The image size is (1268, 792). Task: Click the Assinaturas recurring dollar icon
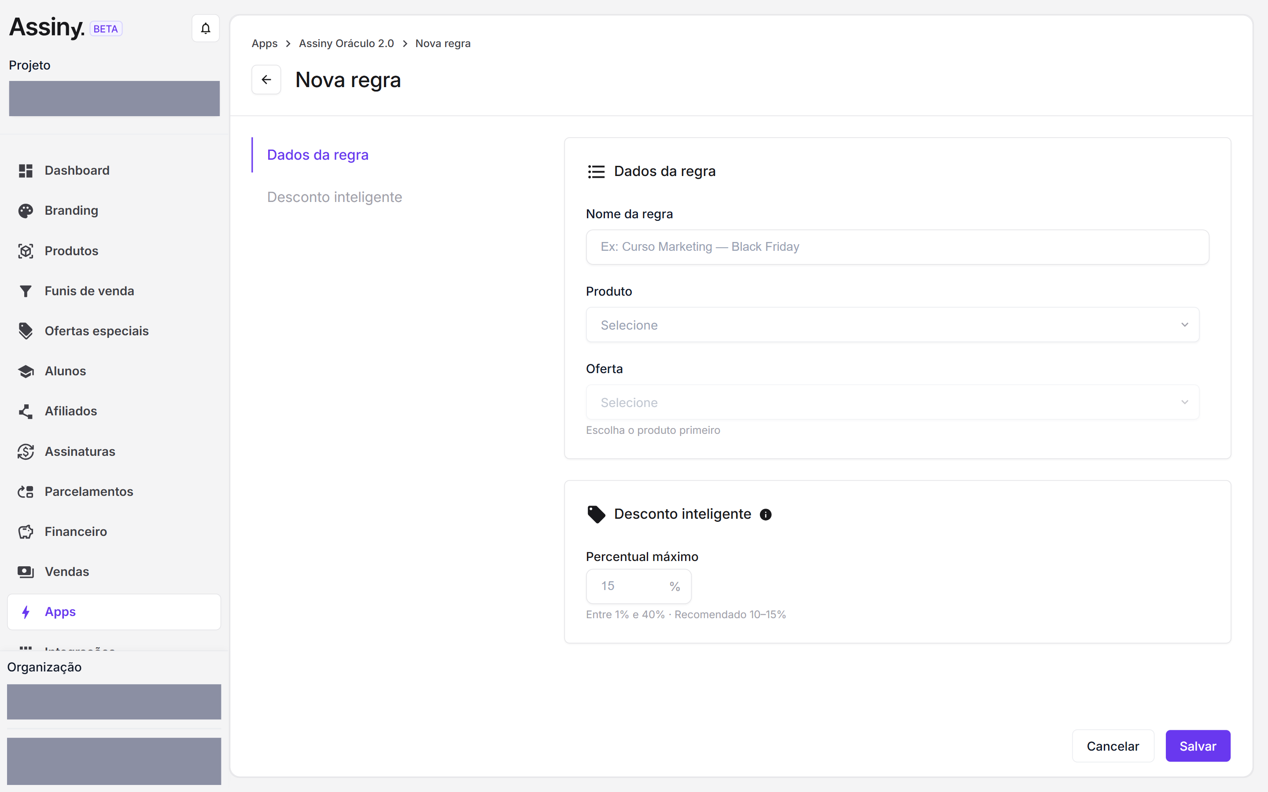(26, 451)
